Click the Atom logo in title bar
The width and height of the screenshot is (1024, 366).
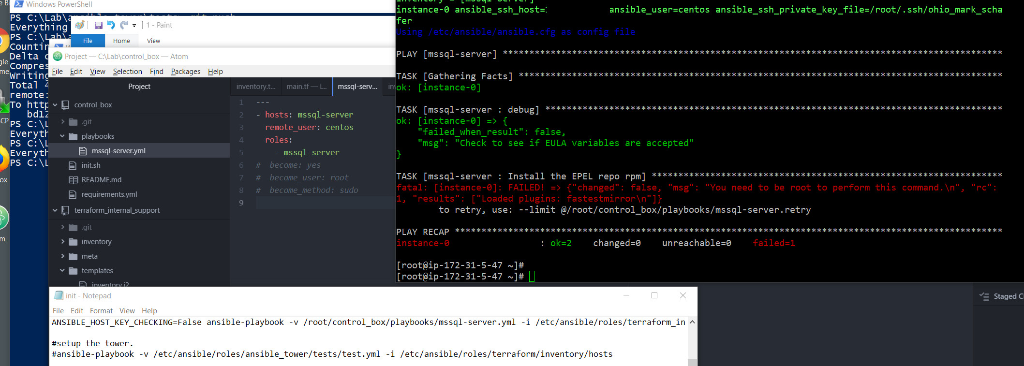[x=58, y=57]
